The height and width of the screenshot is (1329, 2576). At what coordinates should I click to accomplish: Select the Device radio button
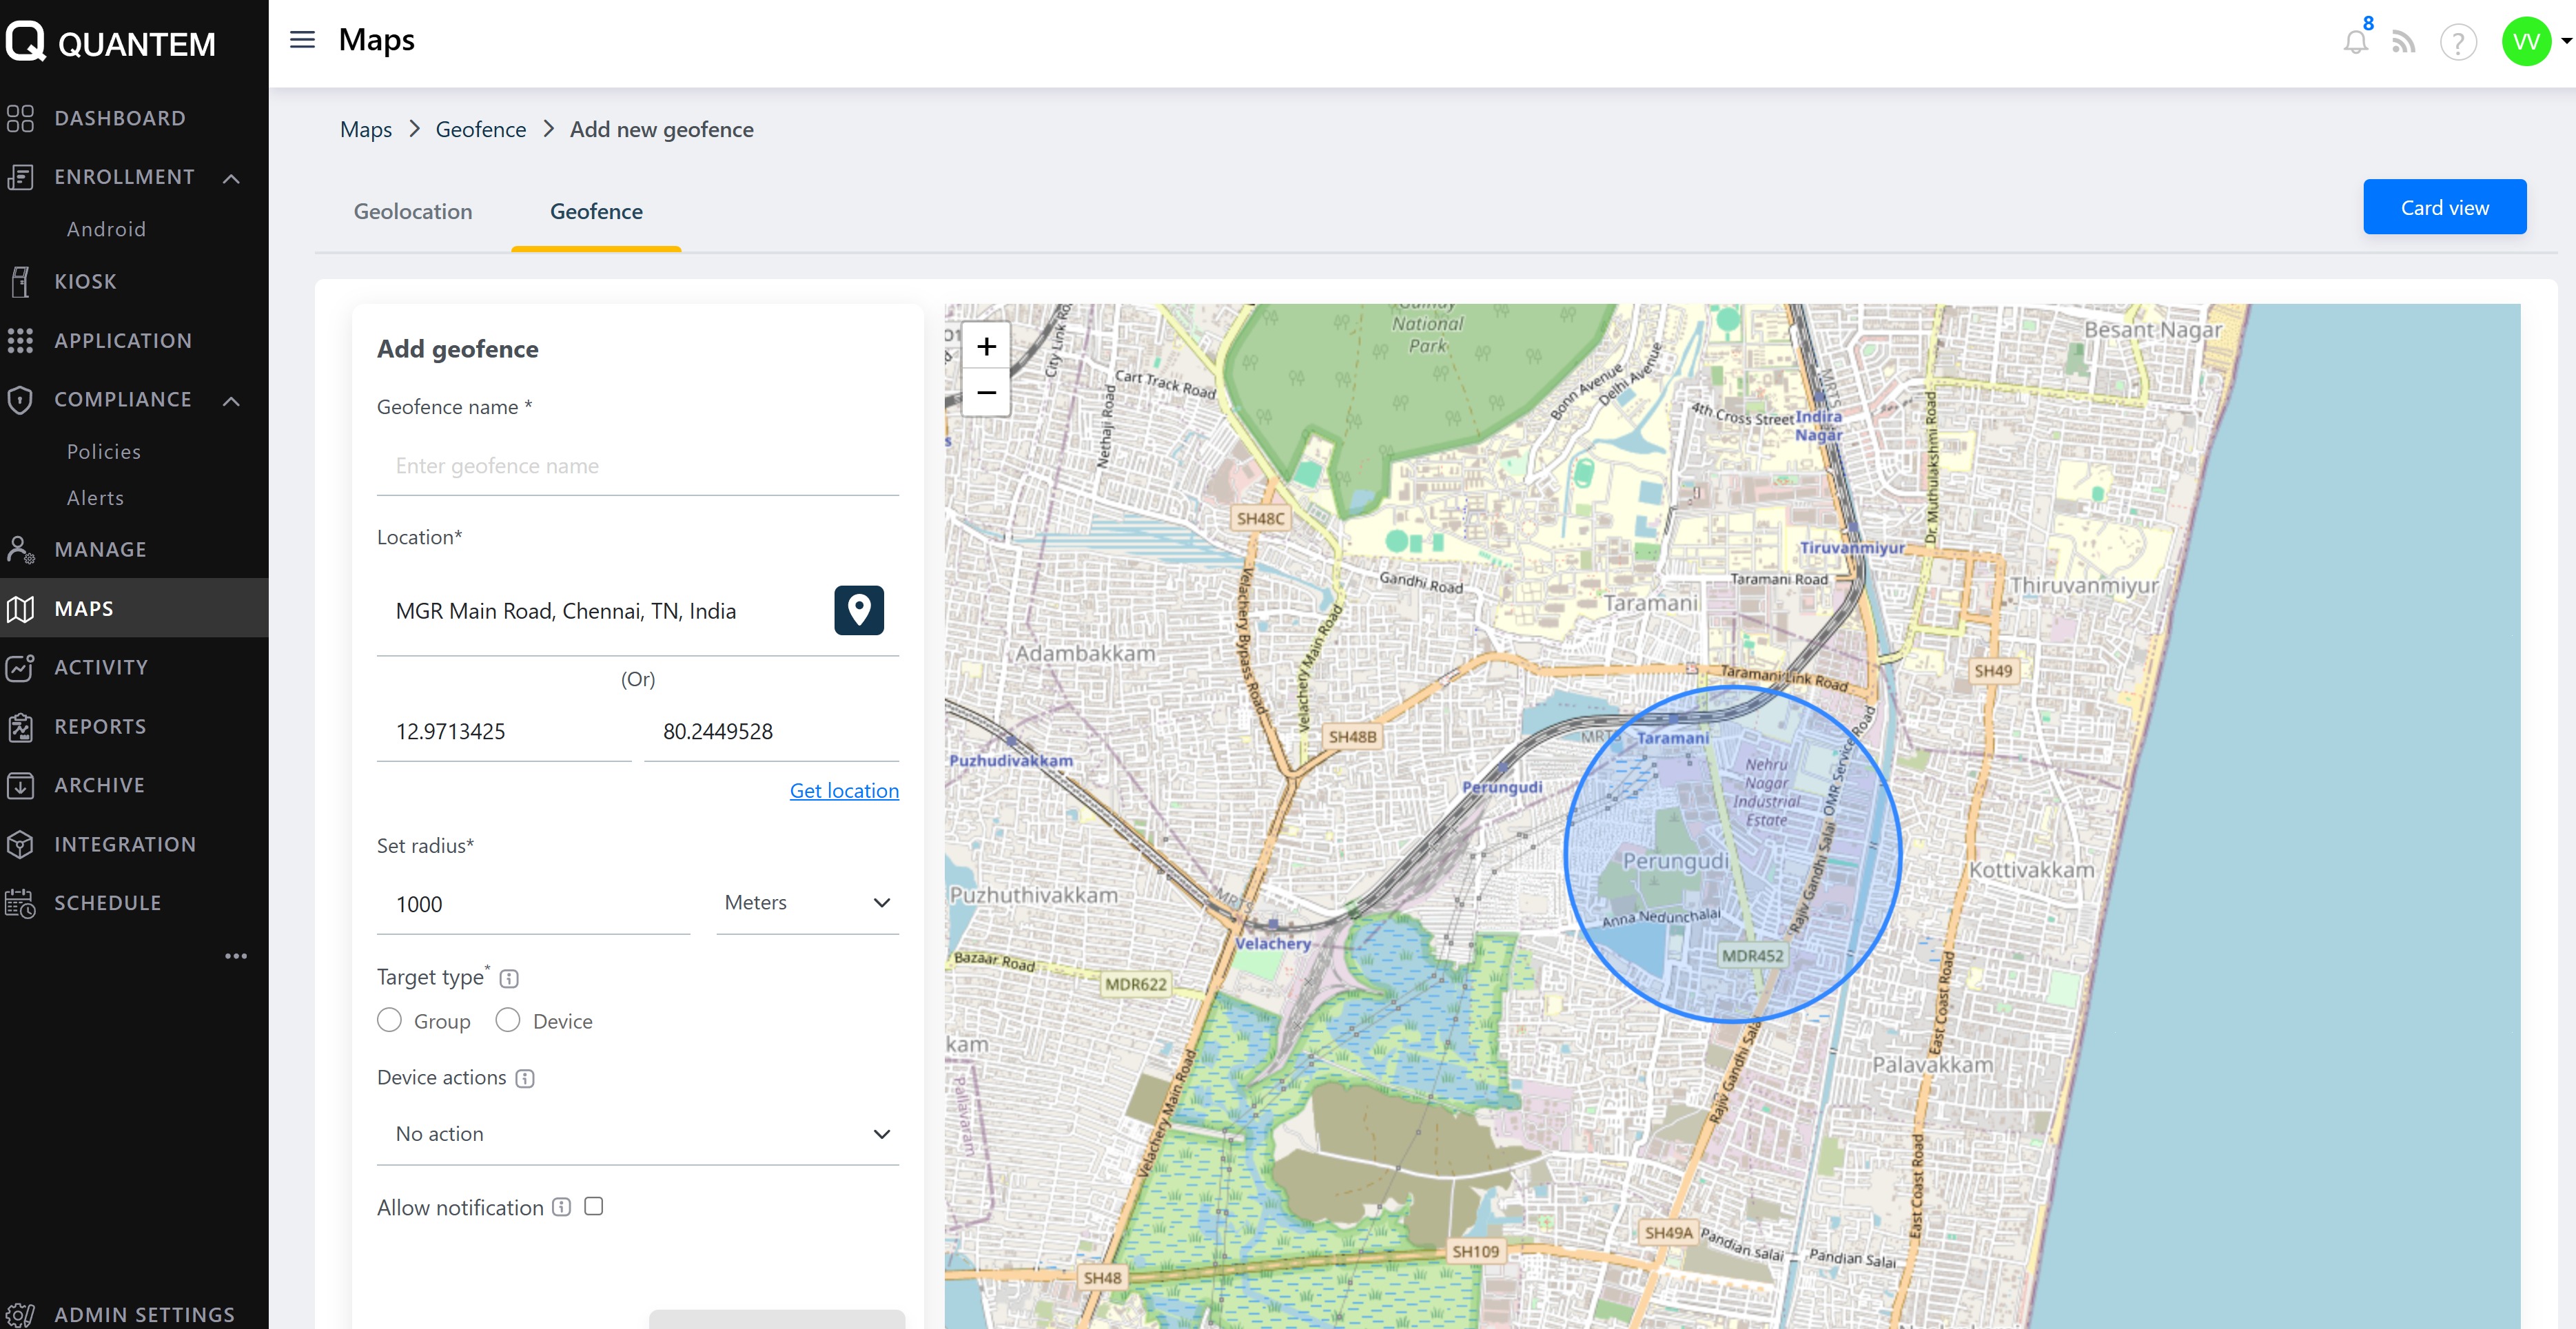pyautogui.click(x=508, y=1020)
